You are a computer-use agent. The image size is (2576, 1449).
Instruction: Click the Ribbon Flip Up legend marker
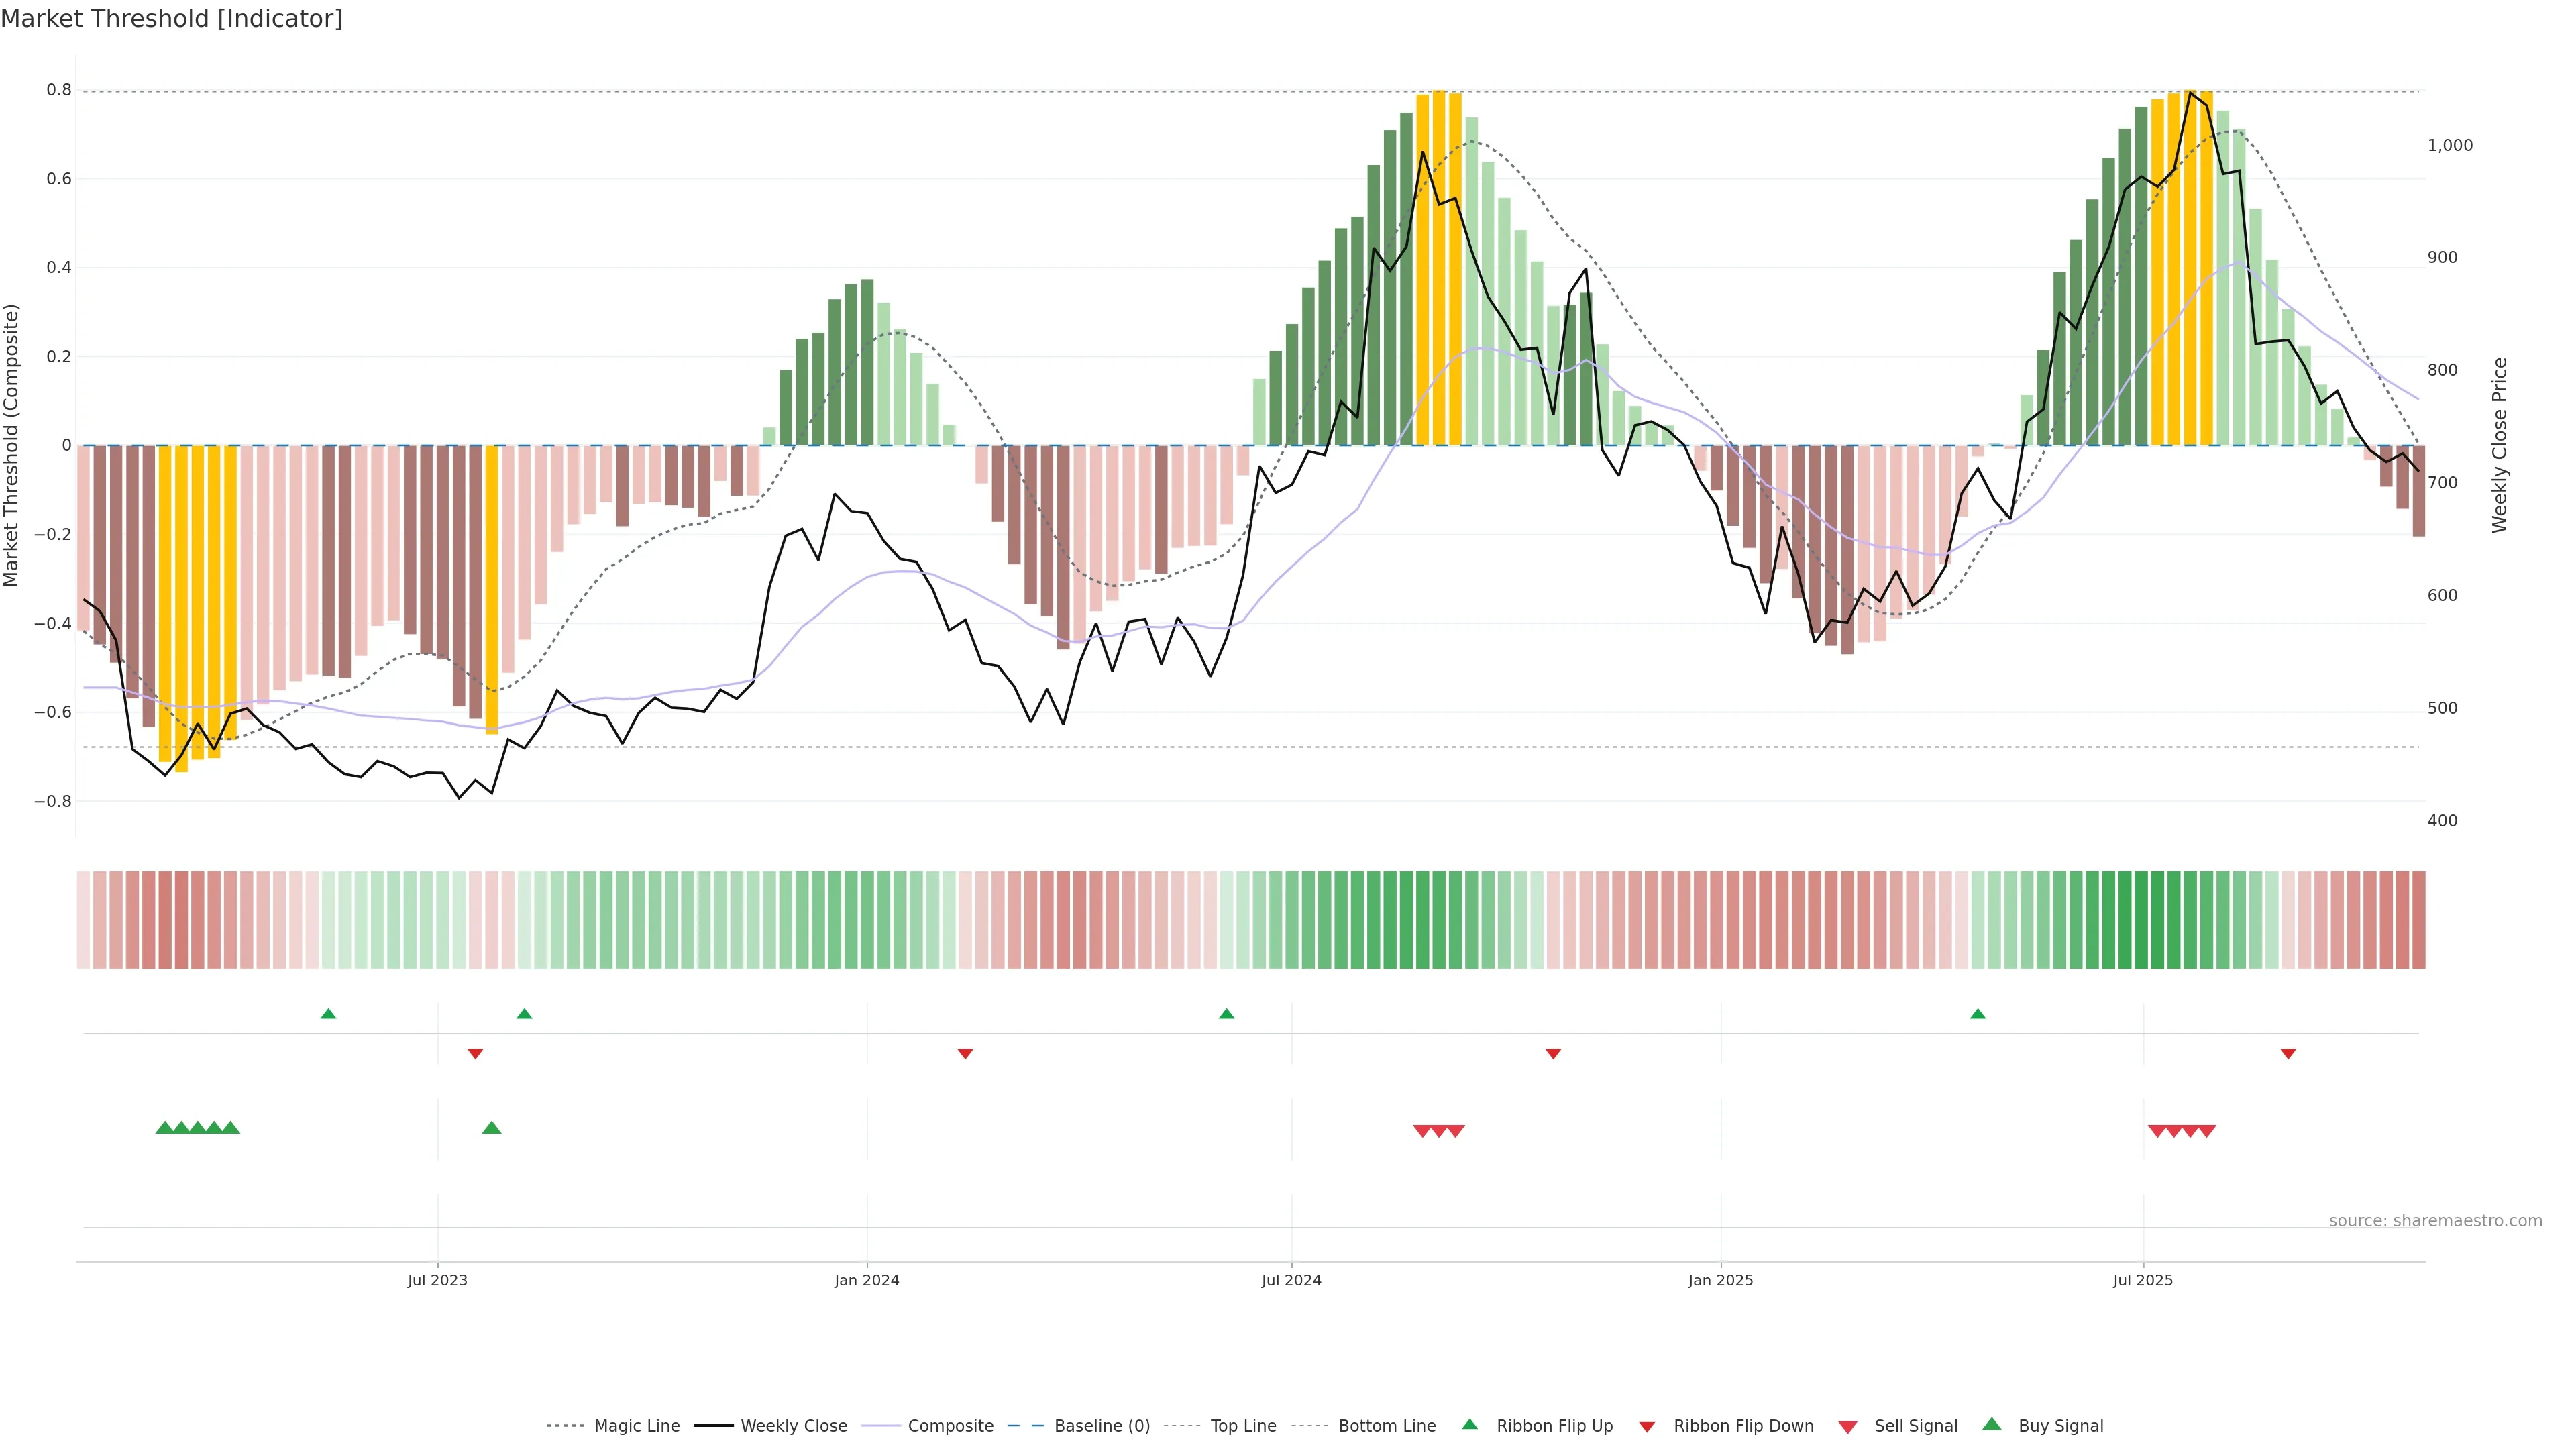[1469, 1424]
